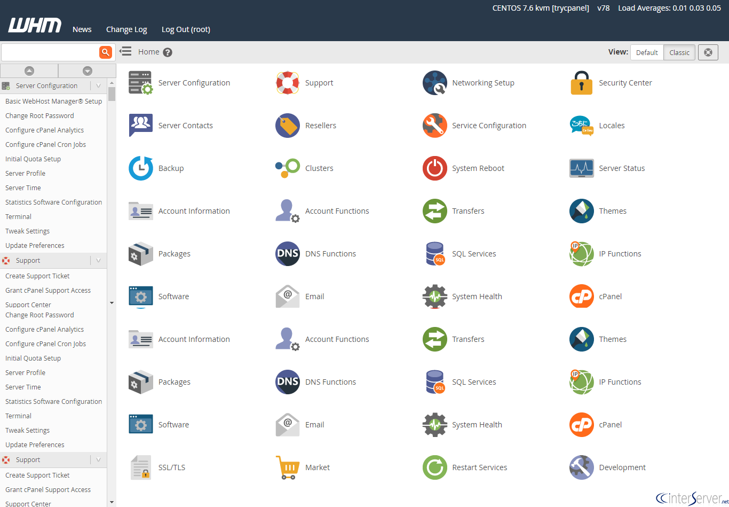
Task: Open the Market shopping cart icon
Action: point(288,467)
